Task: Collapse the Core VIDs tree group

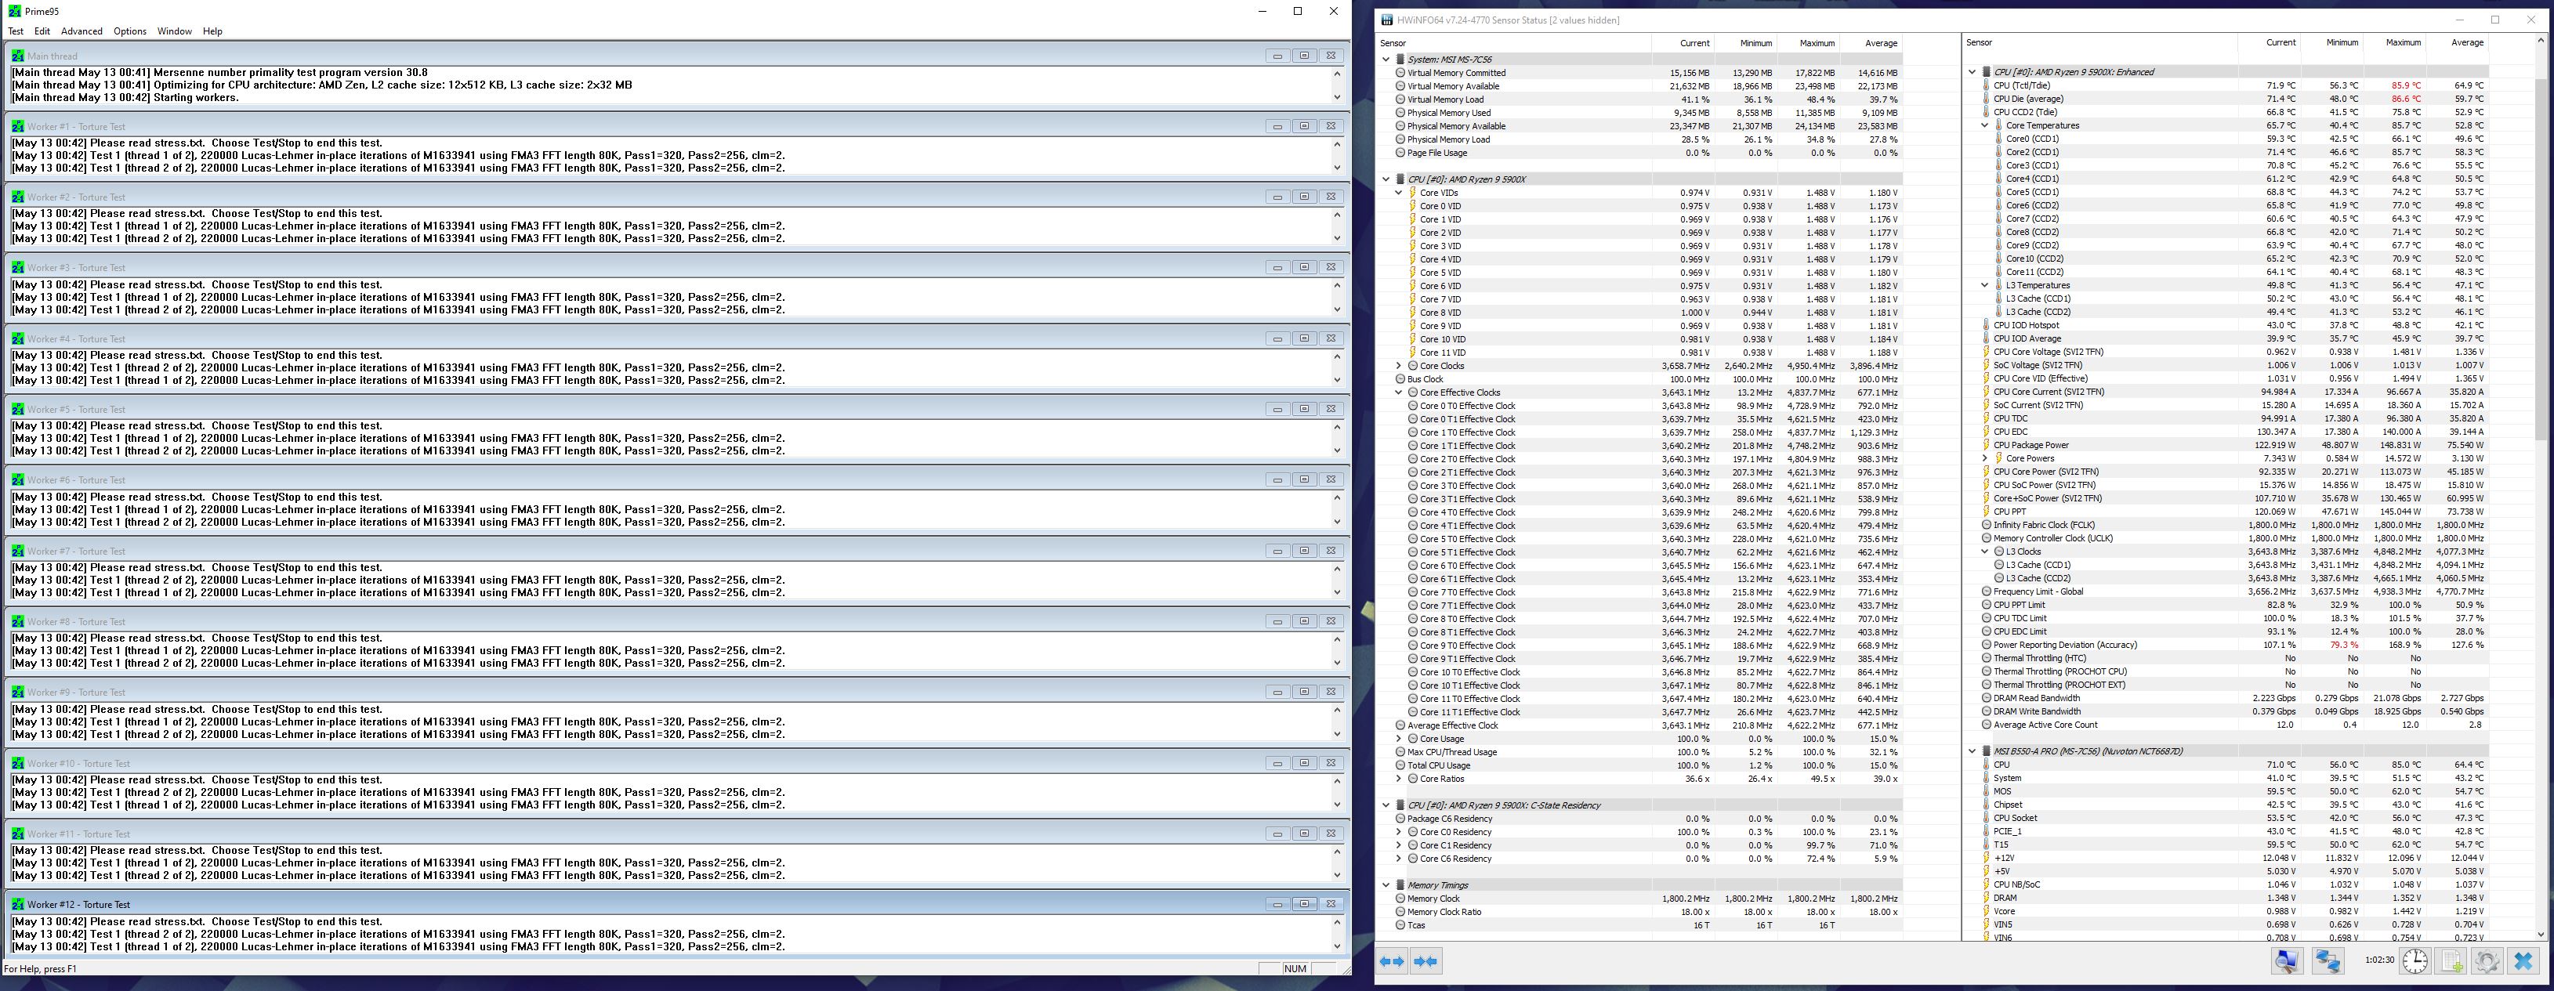Action: [1399, 193]
